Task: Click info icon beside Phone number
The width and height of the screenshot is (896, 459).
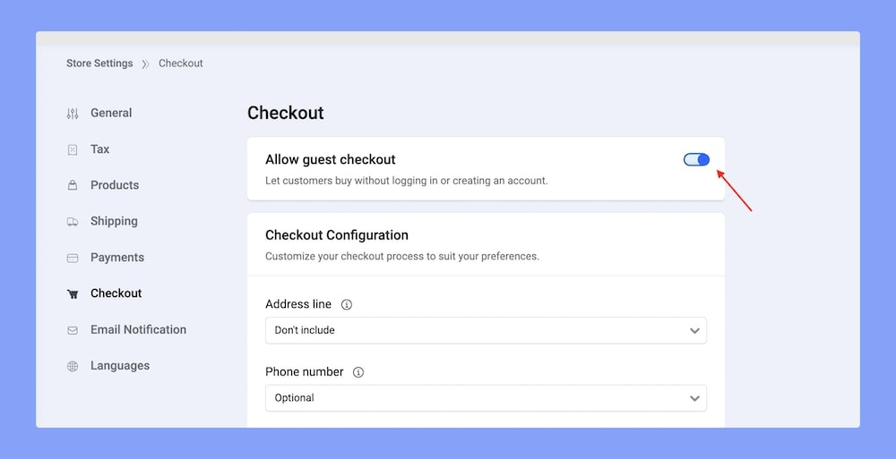Action: [358, 372]
